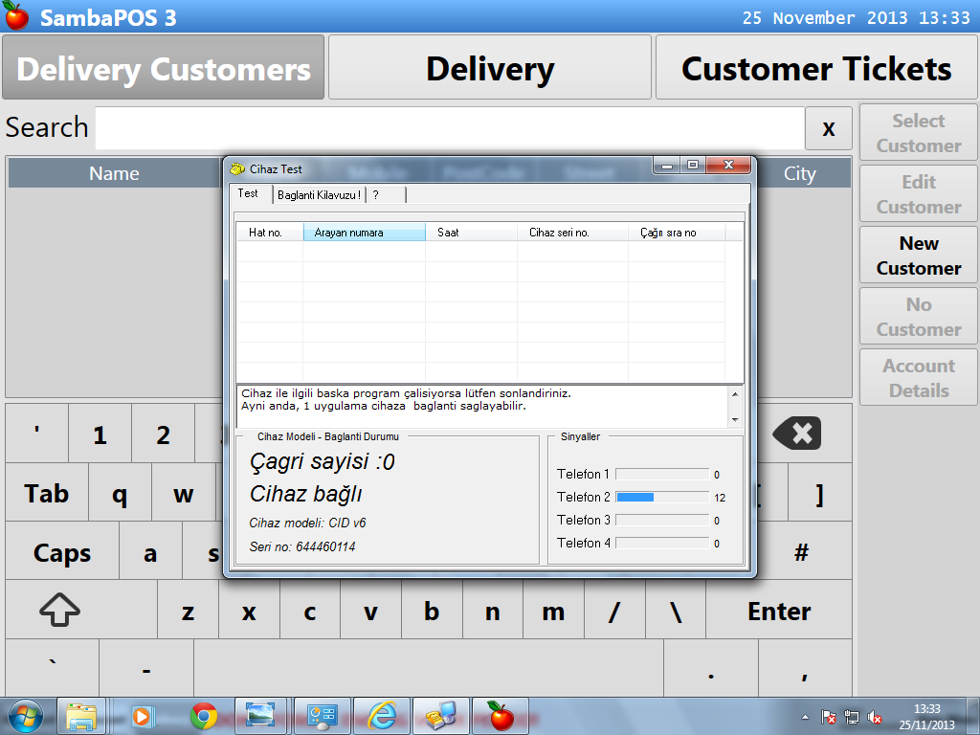Open Windows Explorer folder in taskbar

click(82, 716)
